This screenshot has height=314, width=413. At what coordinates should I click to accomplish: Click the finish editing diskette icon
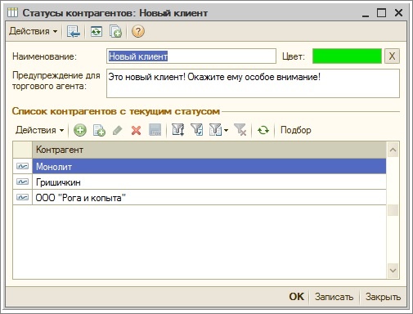click(155, 130)
